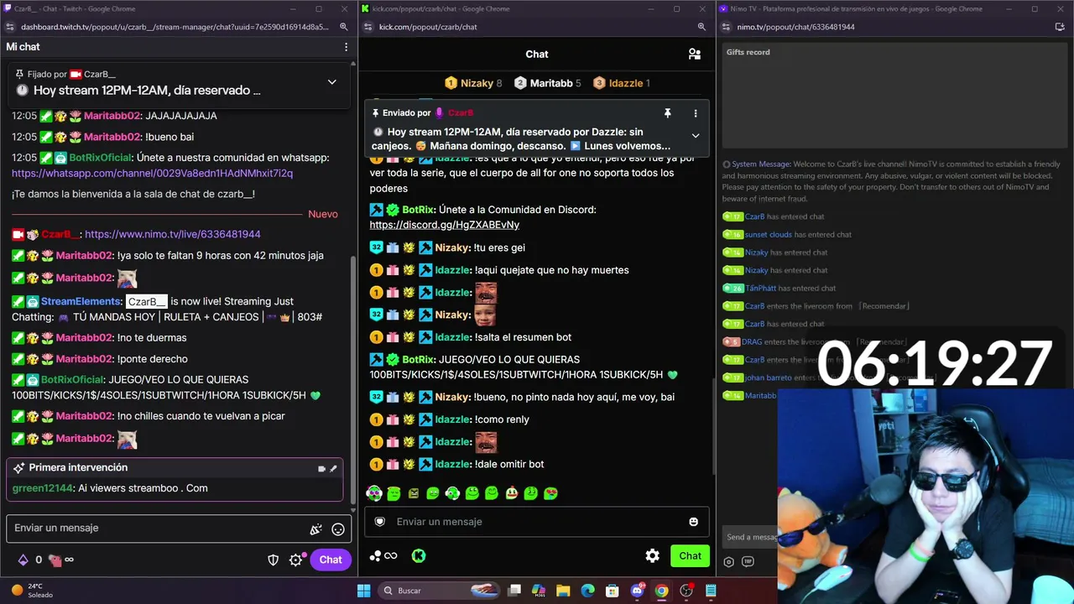Expand the Kick pinned message chevron
Viewport: 1074px width, 604px height.
pos(695,135)
